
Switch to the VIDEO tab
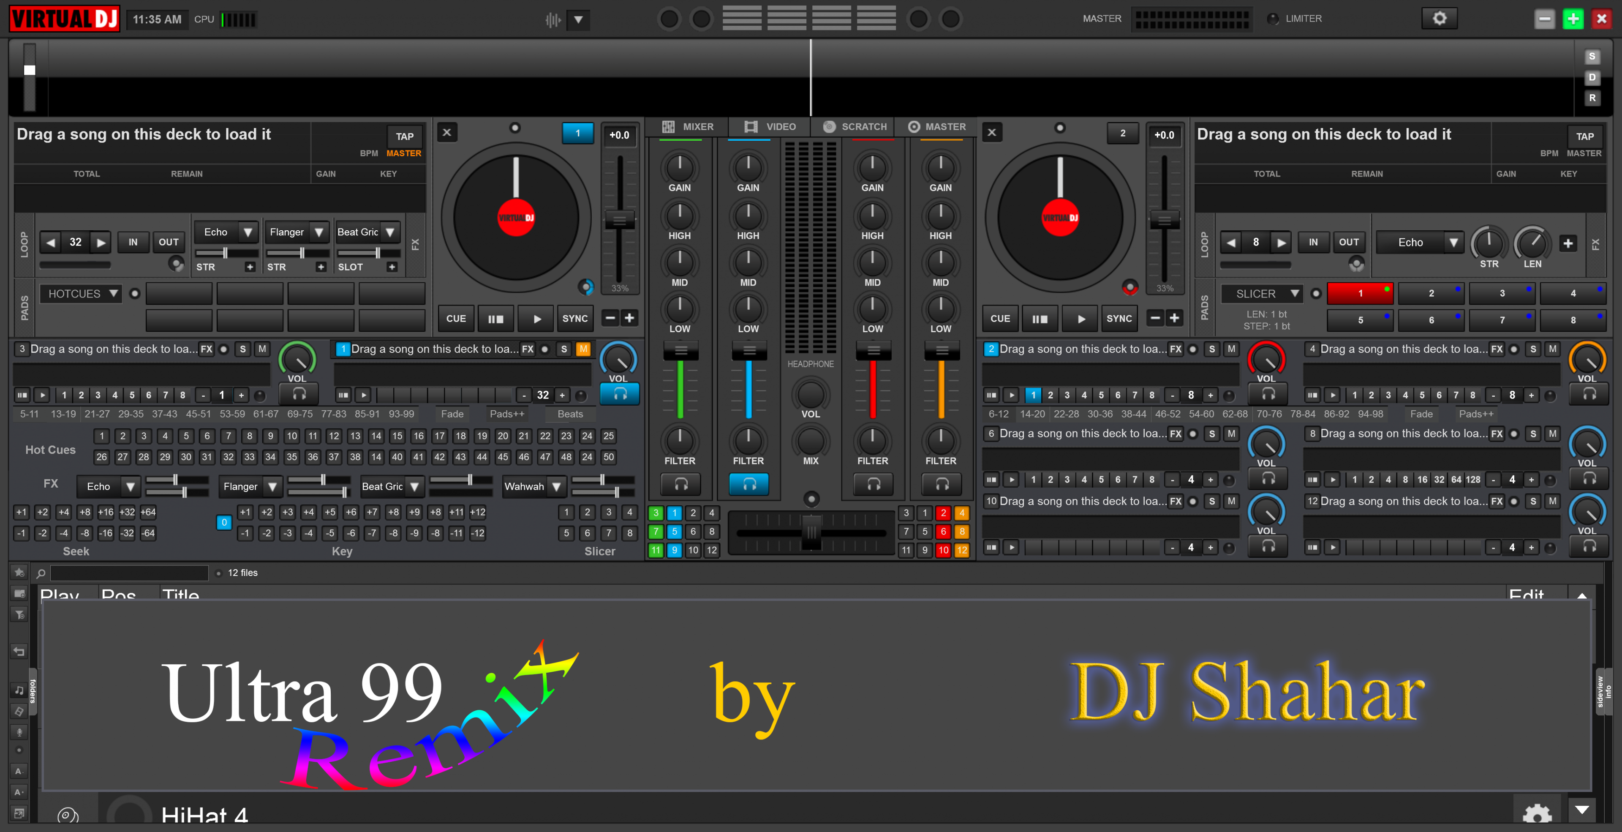[x=770, y=127]
